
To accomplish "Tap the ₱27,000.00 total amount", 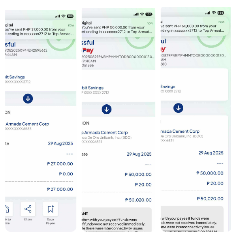I will pos(60,189).
